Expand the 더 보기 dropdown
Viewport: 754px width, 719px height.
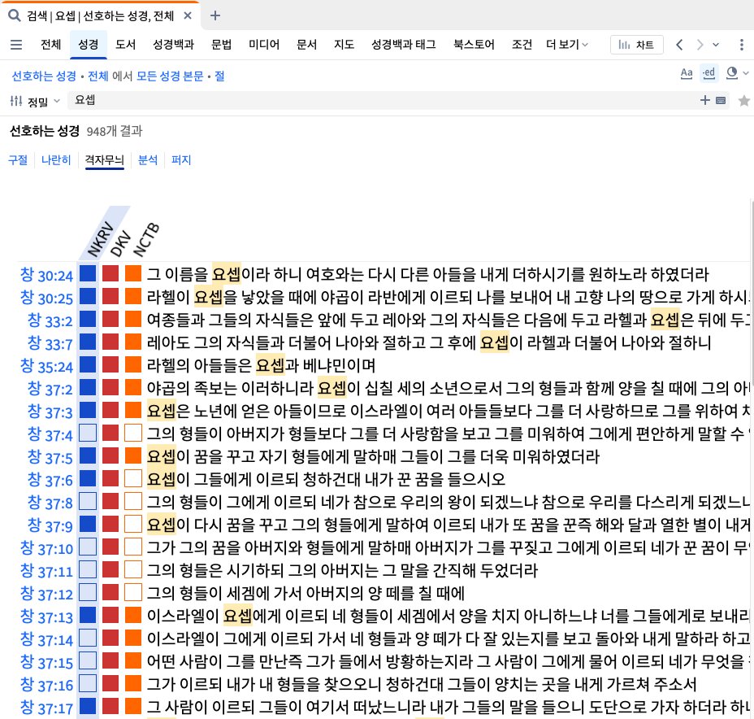tap(567, 45)
